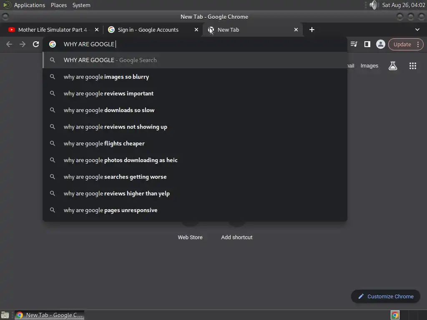
Task: Open the media controls queue icon
Action: click(354, 44)
